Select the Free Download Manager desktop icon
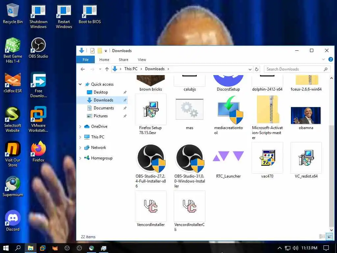The height and width of the screenshot is (253, 337). tap(38, 85)
